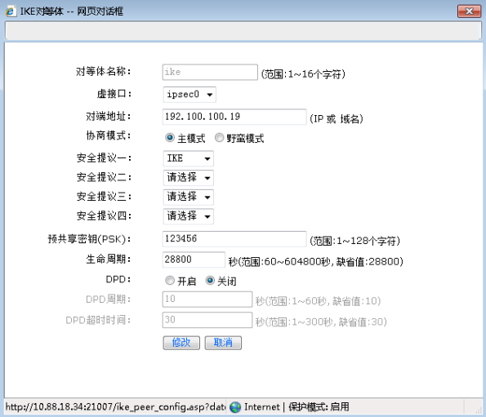
Task: Open 安全提议一 IKE dropdown
Action: [x=188, y=158]
